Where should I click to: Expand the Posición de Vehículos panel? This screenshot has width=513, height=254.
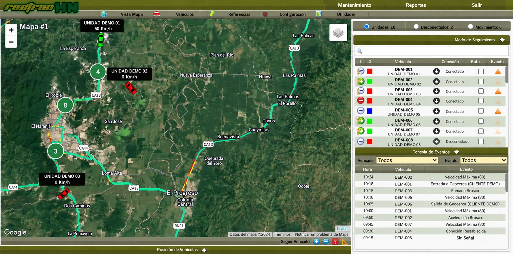click(x=204, y=250)
